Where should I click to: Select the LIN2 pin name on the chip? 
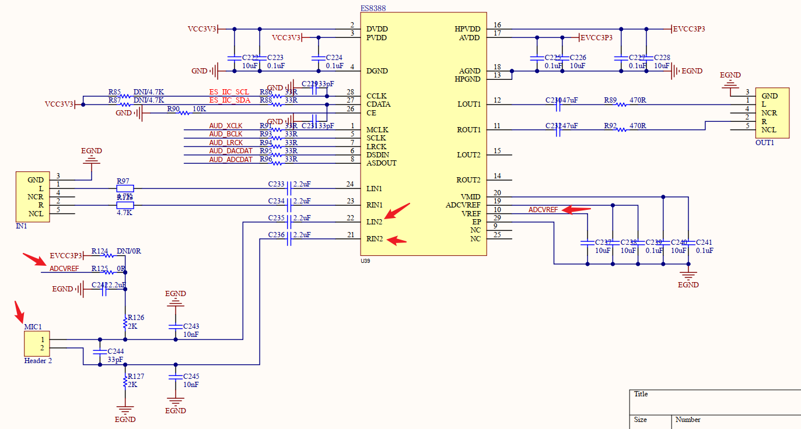point(375,222)
